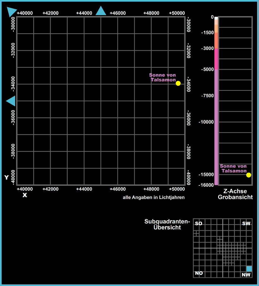The width and height of the screenshot is (259, 286).
Task: Select the NO corner in the subquadrant overview
Action: 199,273
